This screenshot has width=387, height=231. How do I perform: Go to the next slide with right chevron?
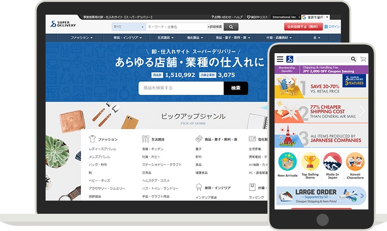click(x=362, y=111)
